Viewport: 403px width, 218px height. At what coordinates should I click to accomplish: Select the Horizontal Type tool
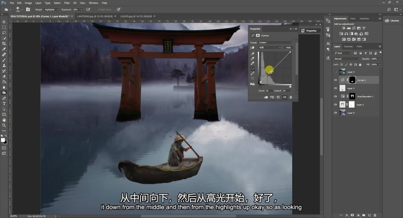pyautogui.click(x=4, y=104)
